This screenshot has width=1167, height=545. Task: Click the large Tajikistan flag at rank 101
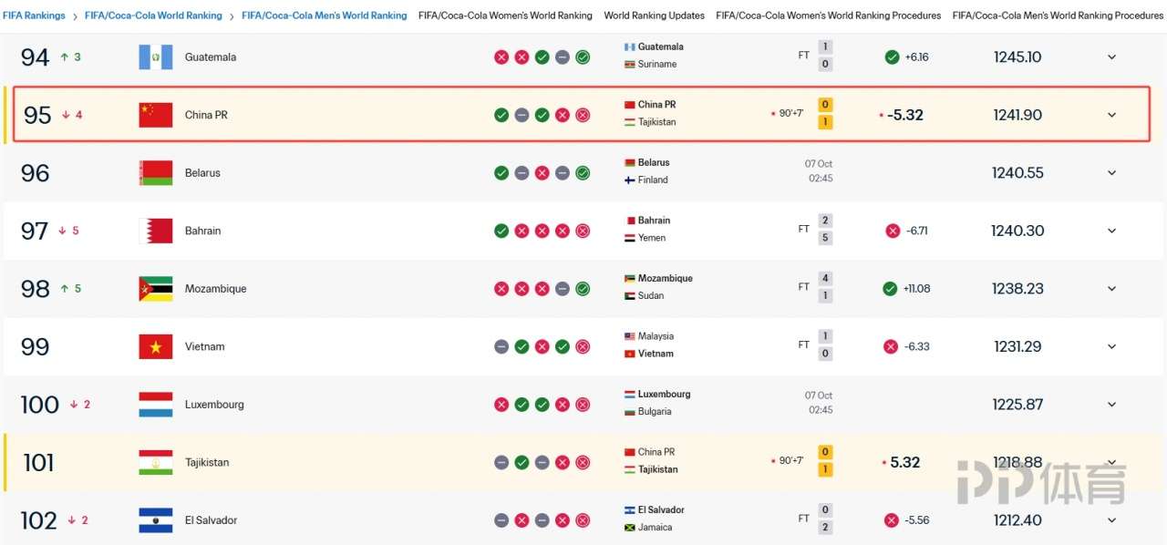coord(155,462)
